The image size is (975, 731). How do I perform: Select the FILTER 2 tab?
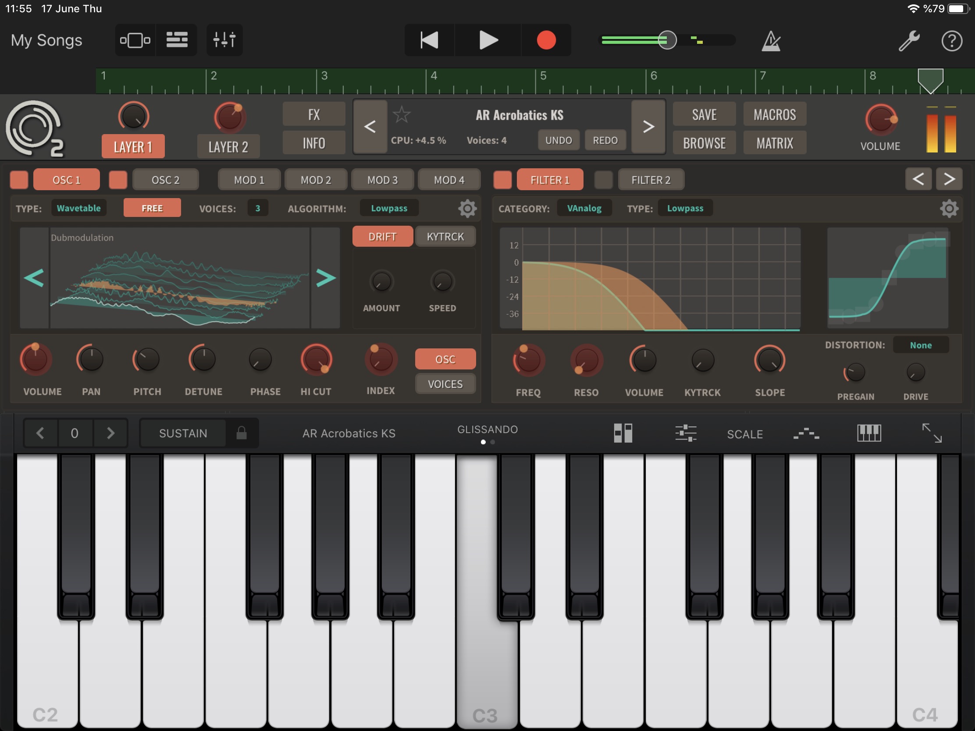(x=651, y=180)
